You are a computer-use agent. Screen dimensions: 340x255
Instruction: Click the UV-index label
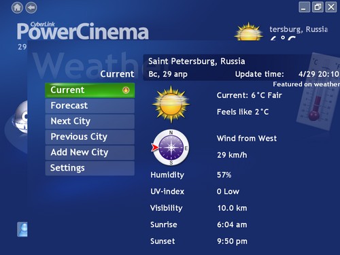tap(167, 192)
